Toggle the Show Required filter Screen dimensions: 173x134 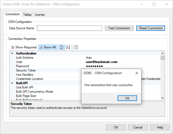coord(24,47)
